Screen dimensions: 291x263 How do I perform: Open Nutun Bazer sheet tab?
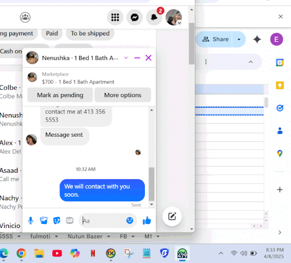point(85,236)
